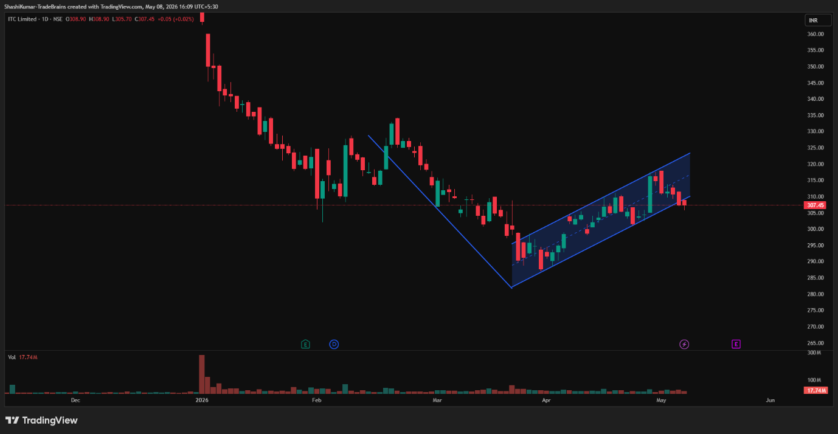
Task: Click the red 17.74M volume axis label
Action: pos(815,390)
